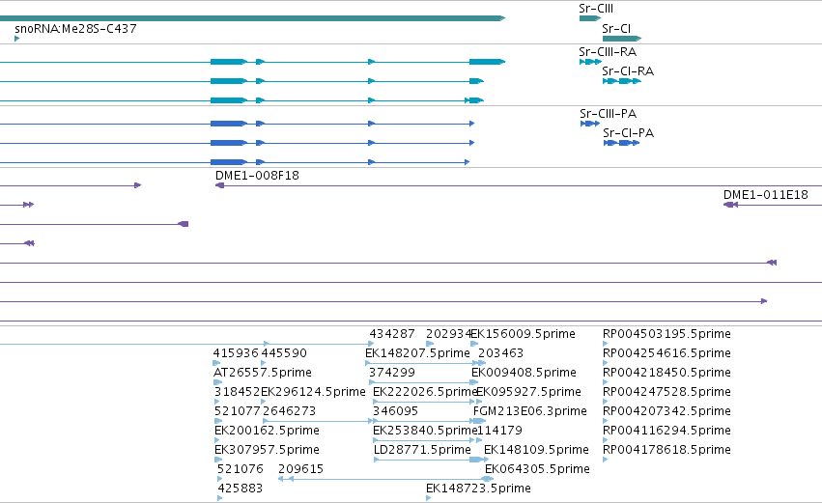Select EST 346095
Image resolution: width=822 pixels, height=503 pixels.
click(396, 411)
